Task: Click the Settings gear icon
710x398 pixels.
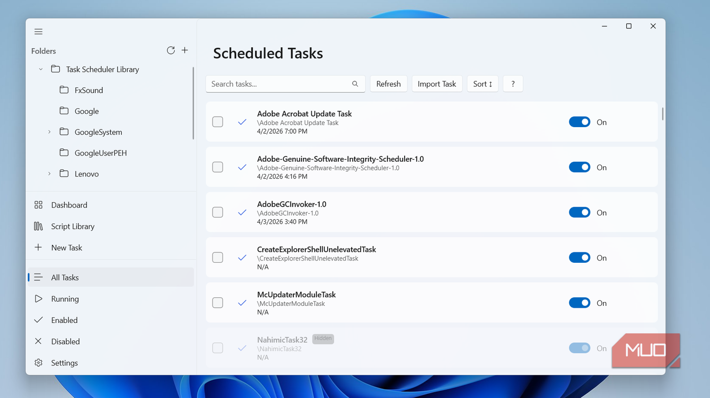Action: (38, 363)
